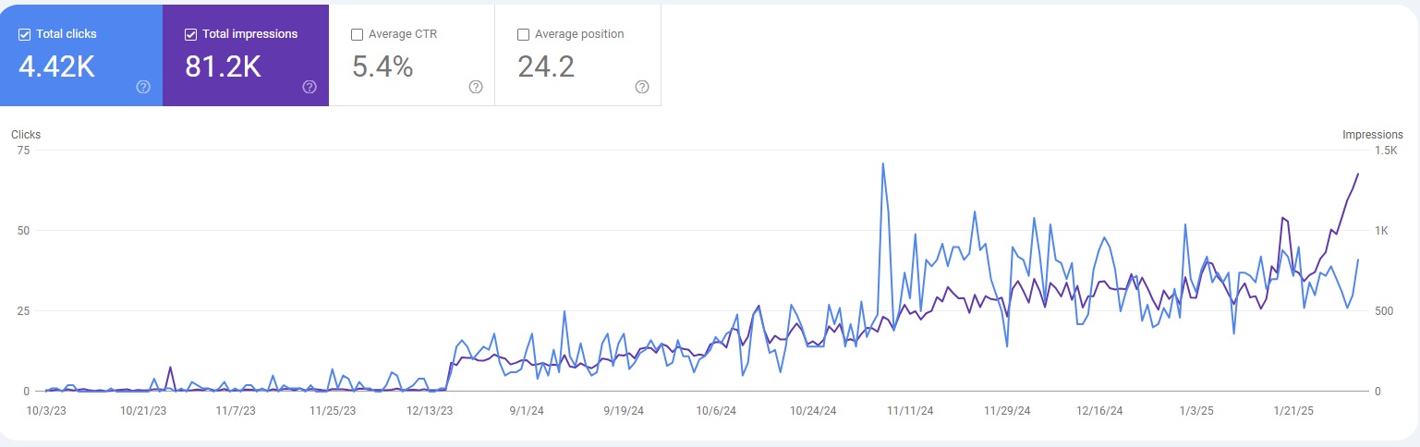Open help icon on Average position card
Screen dimensions: 1420x447
pyautogui.click(x=642, y=87)
